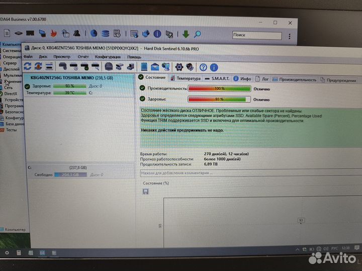The width and height of the screenshot is (362, 271).
Task: Select Сеть in the AIDA64 tree
Action: click(8, 87)
